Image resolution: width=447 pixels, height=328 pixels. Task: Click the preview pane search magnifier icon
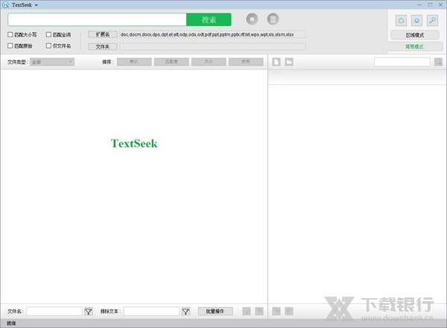[439, 62]
